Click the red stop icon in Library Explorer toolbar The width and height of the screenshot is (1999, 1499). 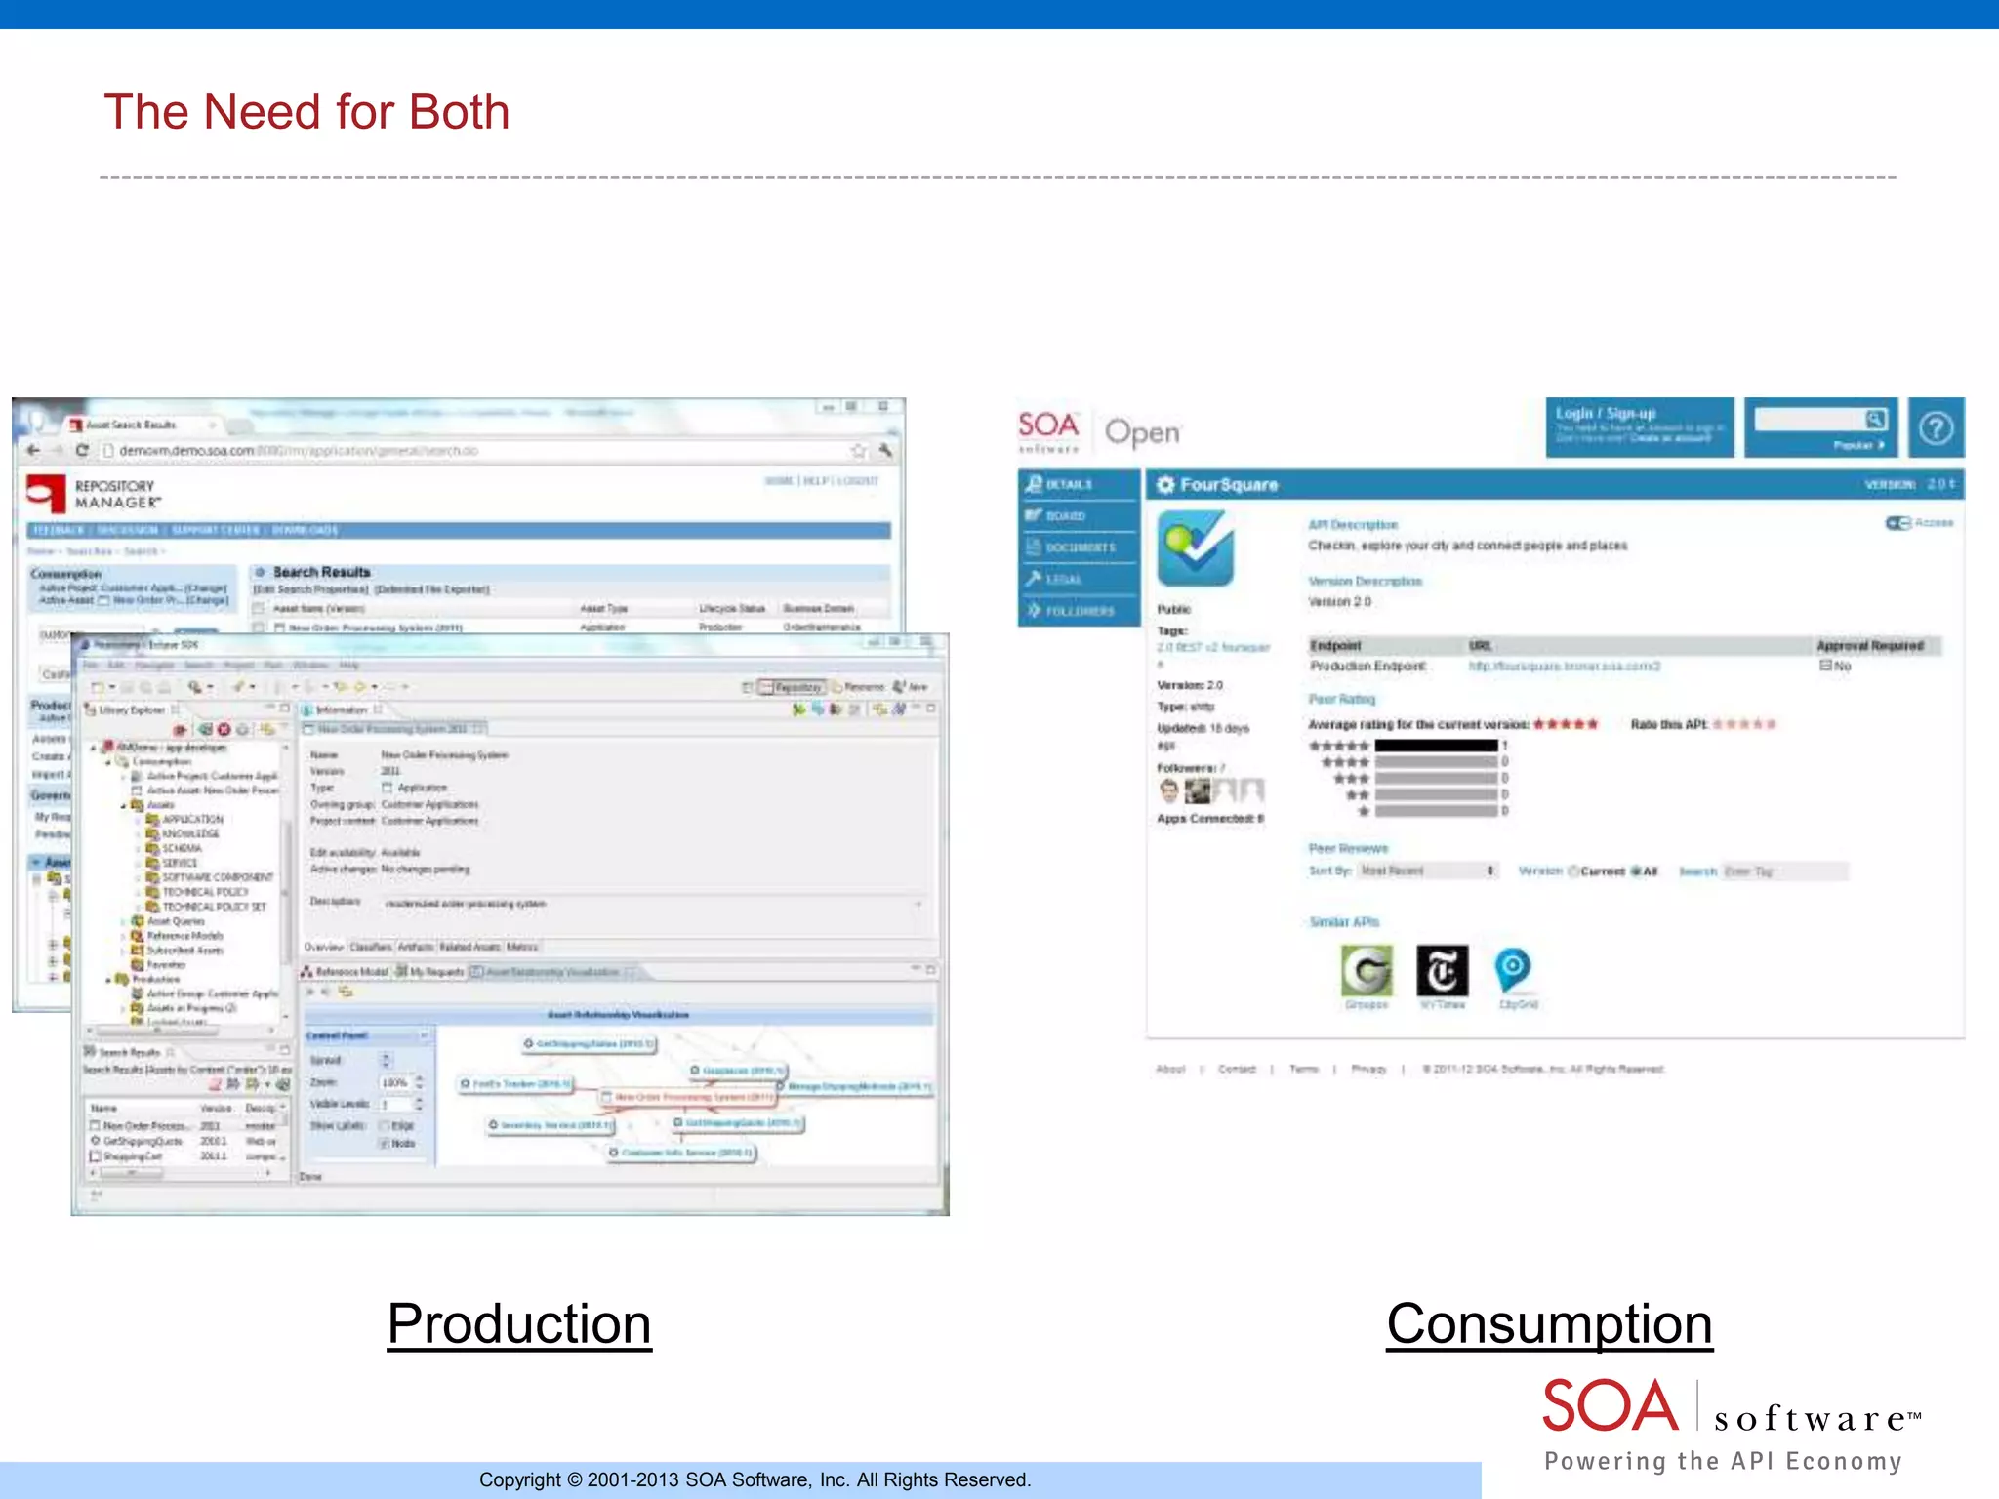pyautogui.click(x=224, y=729)
